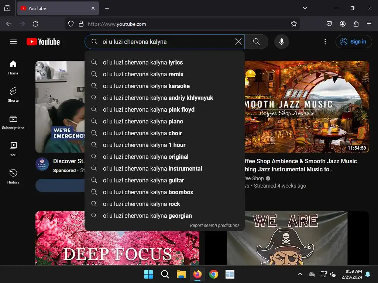The height and width of the screenshot is (283, 378).
Task: Clear the search box with the X
Action: tap(238, 42)
